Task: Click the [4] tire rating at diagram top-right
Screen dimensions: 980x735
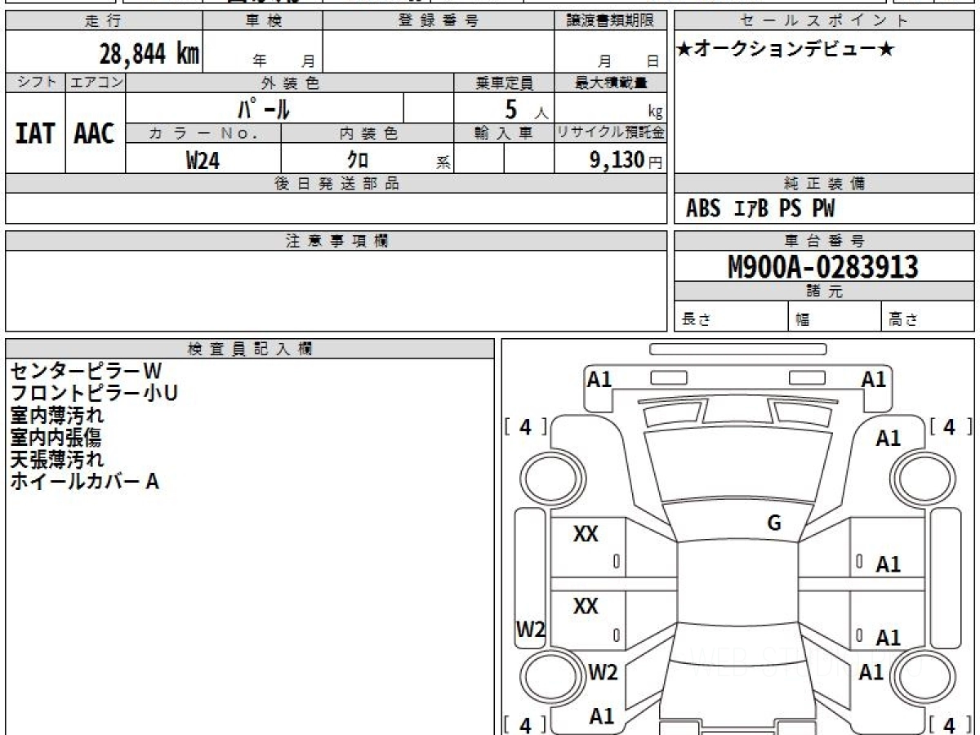Action: [950, 426]
